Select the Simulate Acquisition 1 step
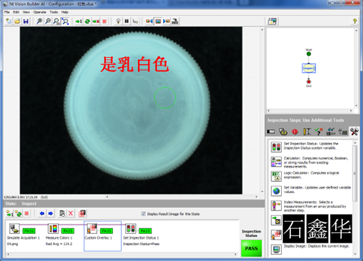 (x=23, y=235)
